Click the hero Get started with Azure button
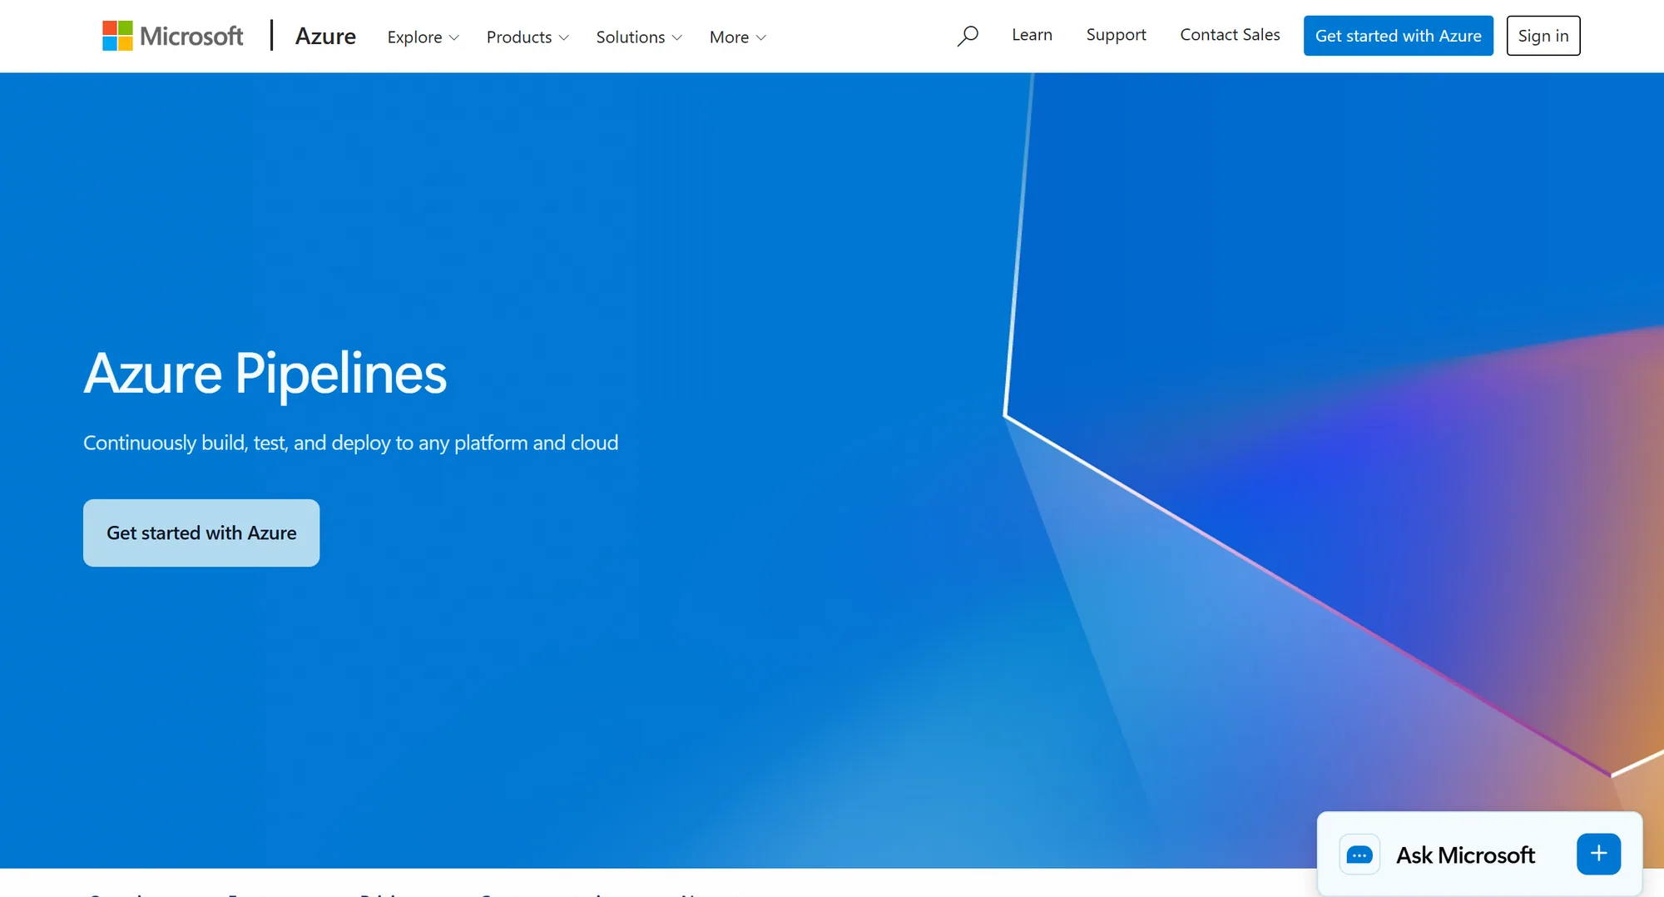Image resolution: width=1664 pixels, height=897 pixels. (x=201, y=533)
